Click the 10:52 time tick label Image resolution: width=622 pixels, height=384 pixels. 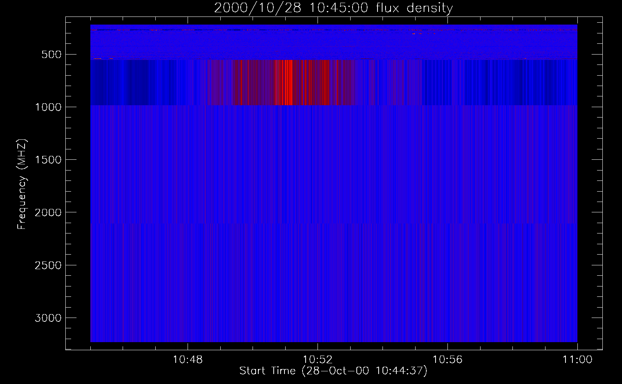(x=318, y=360)
